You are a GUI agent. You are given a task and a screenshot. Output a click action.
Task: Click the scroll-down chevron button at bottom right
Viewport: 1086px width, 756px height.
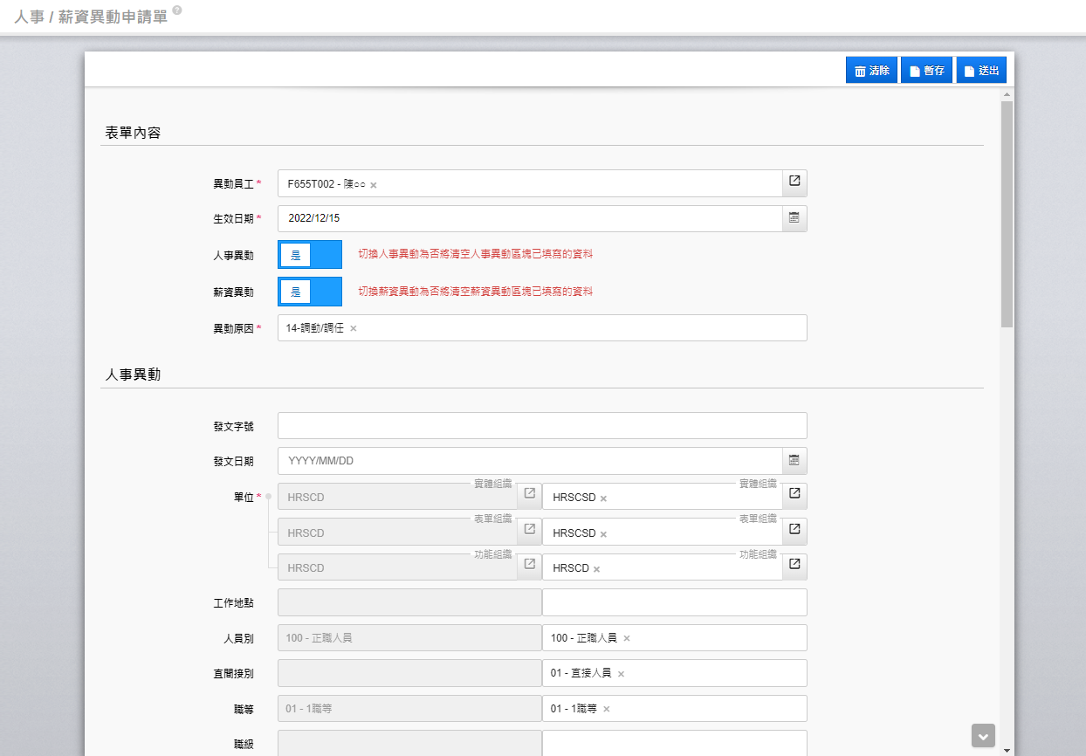coord(983,736)
